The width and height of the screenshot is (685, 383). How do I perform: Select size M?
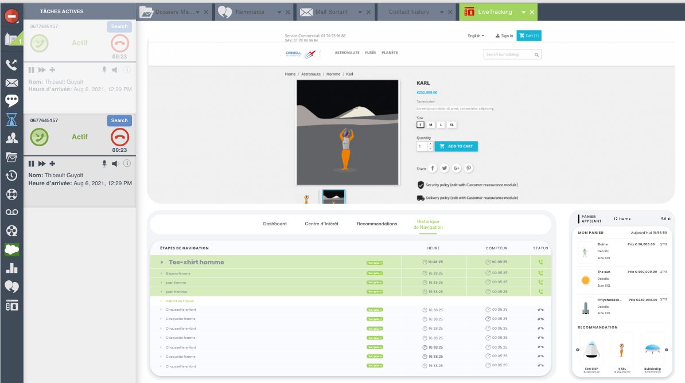pyautogui.click(x=431, y=125)
